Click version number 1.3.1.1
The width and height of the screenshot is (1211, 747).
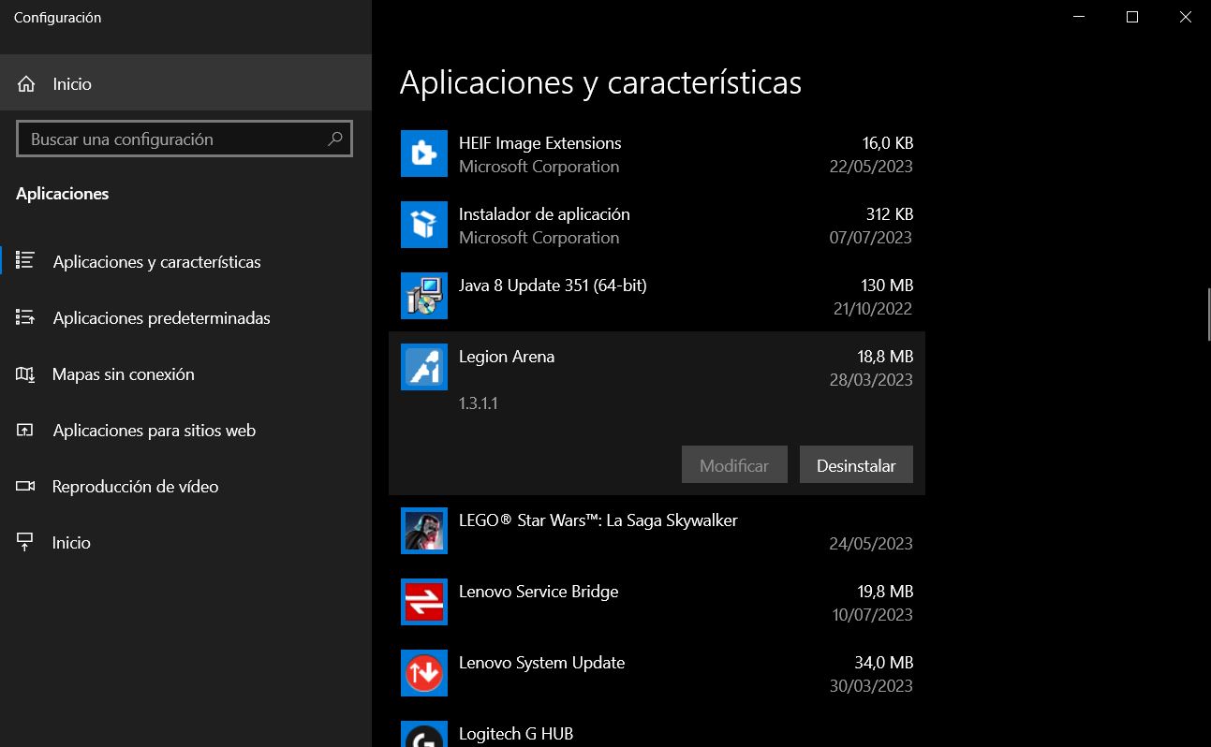[x=479, y=403]
